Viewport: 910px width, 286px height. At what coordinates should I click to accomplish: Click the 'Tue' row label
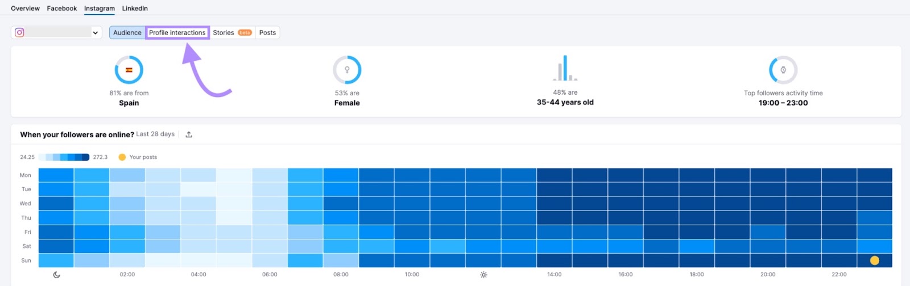pos(26,190)
